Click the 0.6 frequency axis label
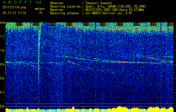This screenshot has height=112, width=176. click(x=3, y=106)
